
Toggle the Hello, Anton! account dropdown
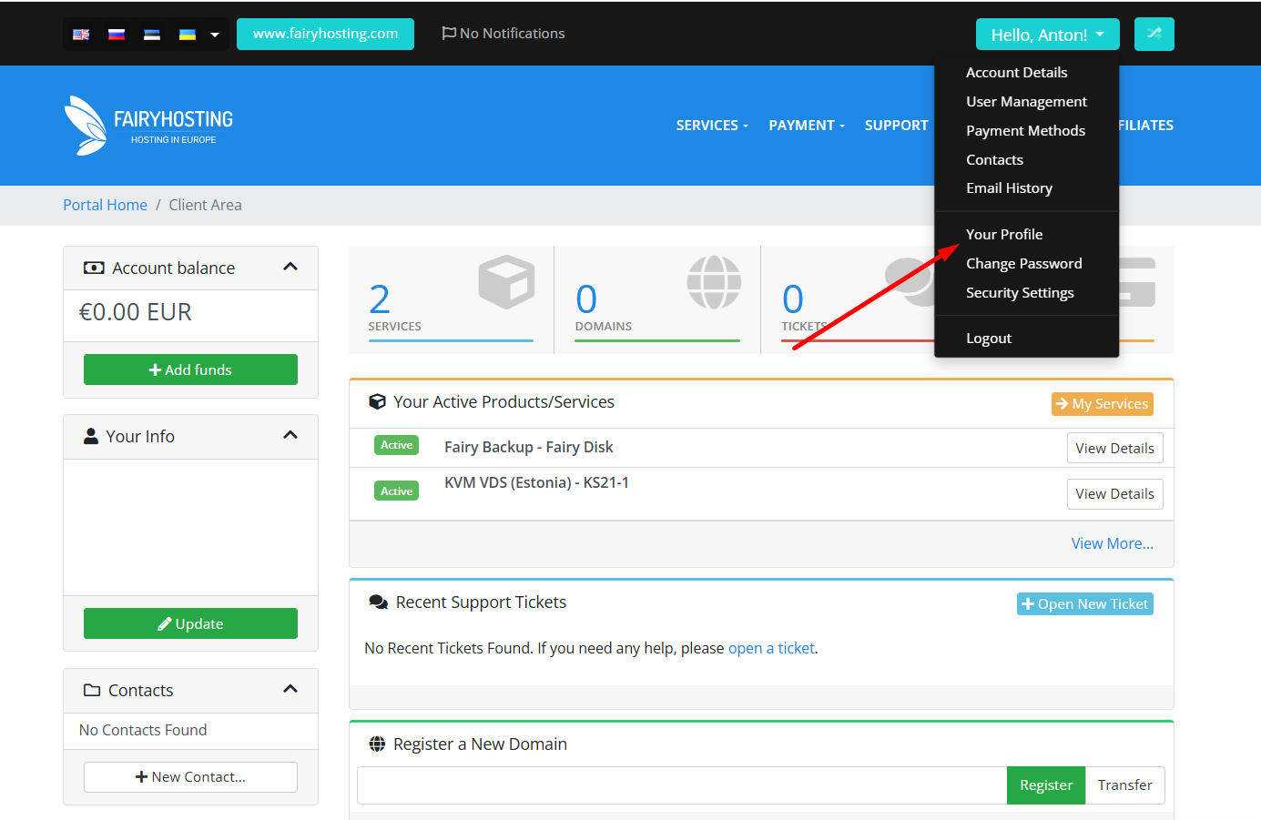[1047, 35]
